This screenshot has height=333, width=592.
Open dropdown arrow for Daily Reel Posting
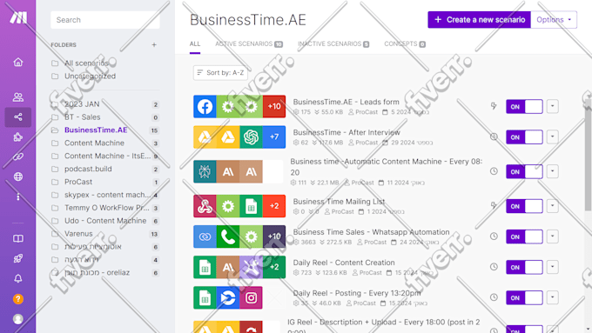click(x=552, y=297)
